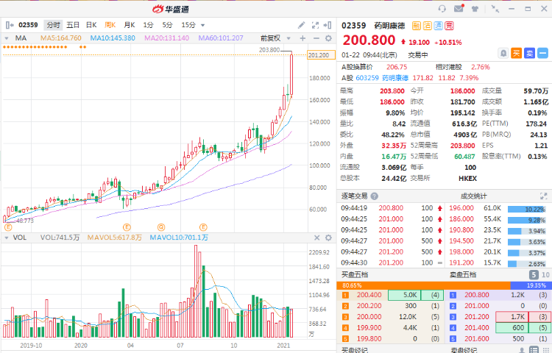The image size is (552, 353).
Task: Click the stock code 02359 in toolbar
Action: pos(28,25)
